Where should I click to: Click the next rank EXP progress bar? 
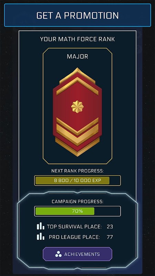77,180
